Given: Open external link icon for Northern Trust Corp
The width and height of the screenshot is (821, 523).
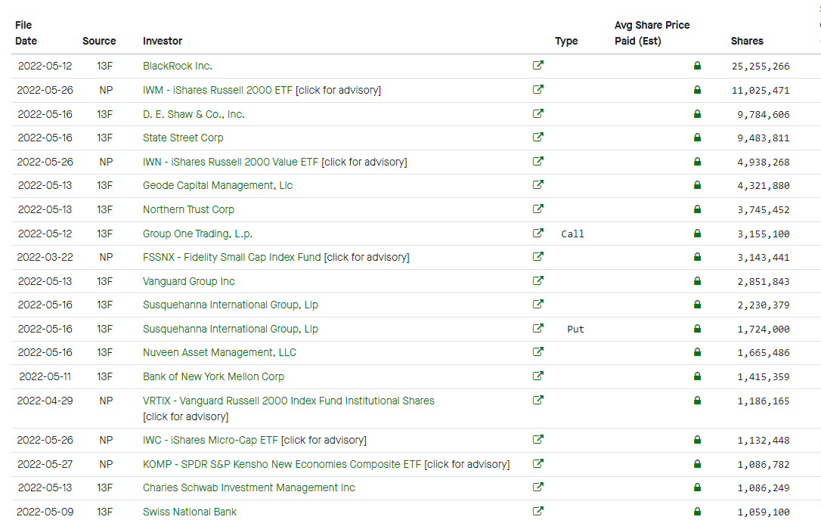Looking at the screenshot, I should (538, 209).
